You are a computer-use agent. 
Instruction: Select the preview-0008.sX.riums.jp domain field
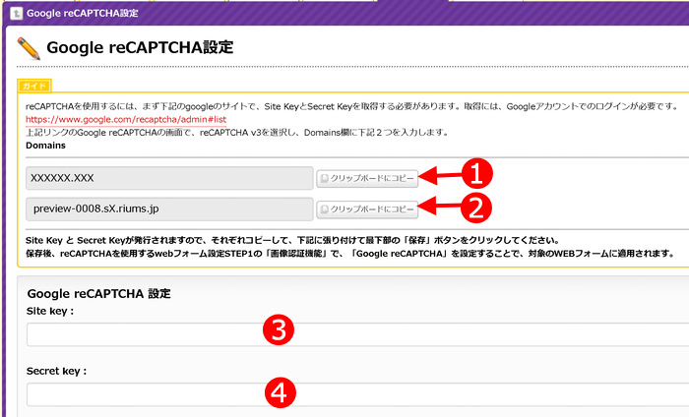(x=169, y=208)
